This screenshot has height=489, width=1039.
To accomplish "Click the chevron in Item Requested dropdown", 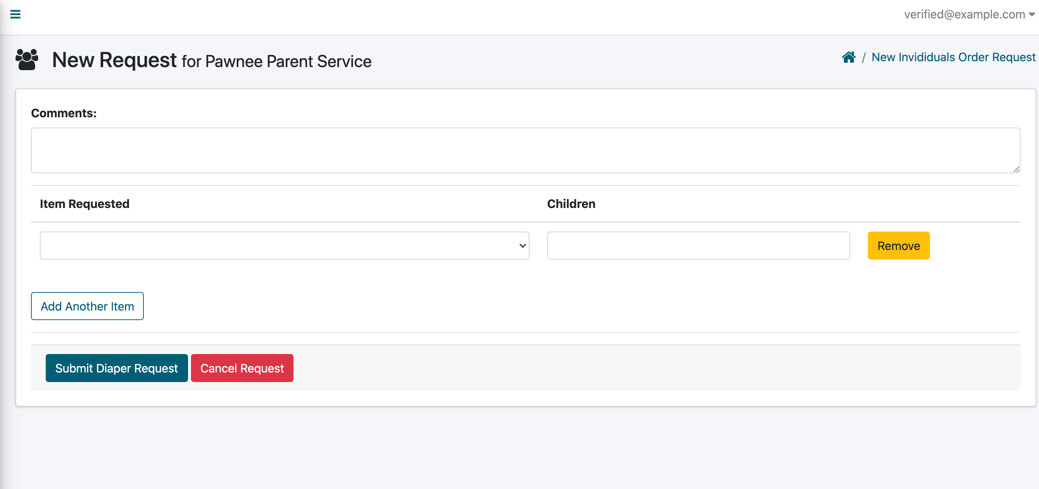I will [x=522, y=246].
